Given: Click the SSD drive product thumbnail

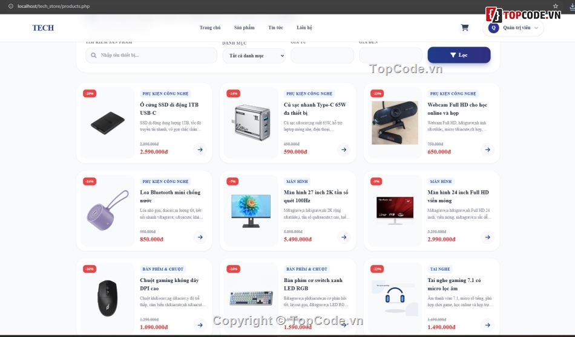Looking at the screenshot, I should pyautogui.click(x=108, y=123).
